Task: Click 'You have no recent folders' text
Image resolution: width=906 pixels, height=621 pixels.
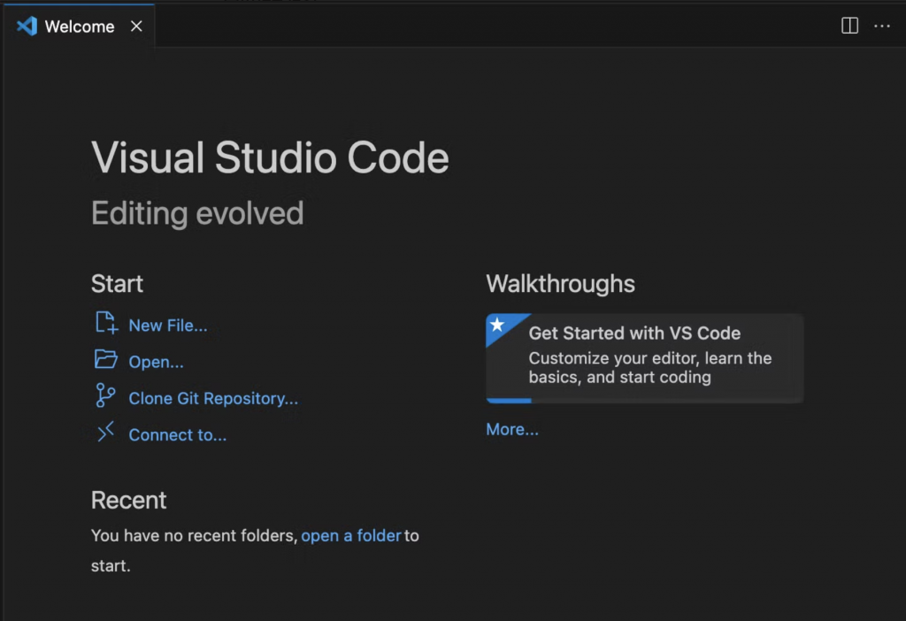Action: point(194,535)
